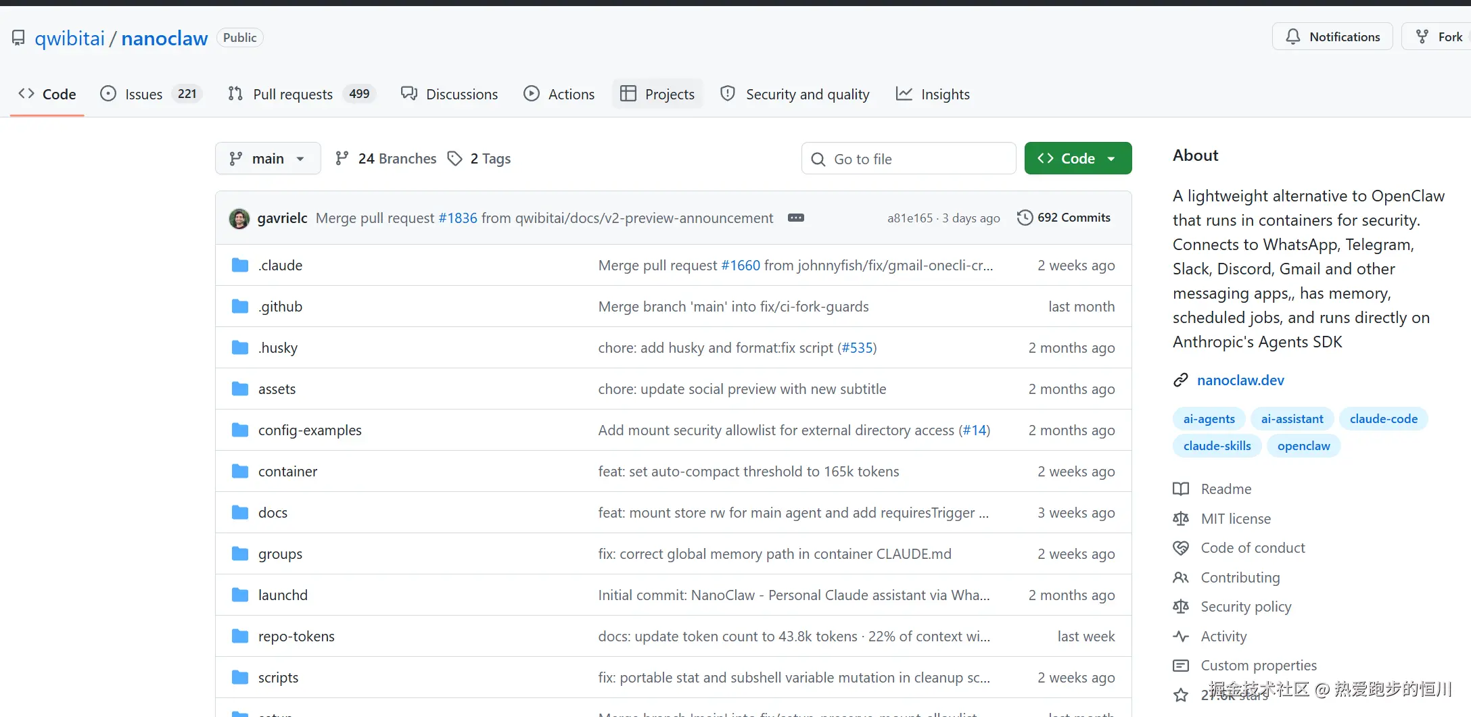This screenshot has width=1471, height=717.
Task: Click the tag icon next to 2 Tags
Action: [455, 159]
